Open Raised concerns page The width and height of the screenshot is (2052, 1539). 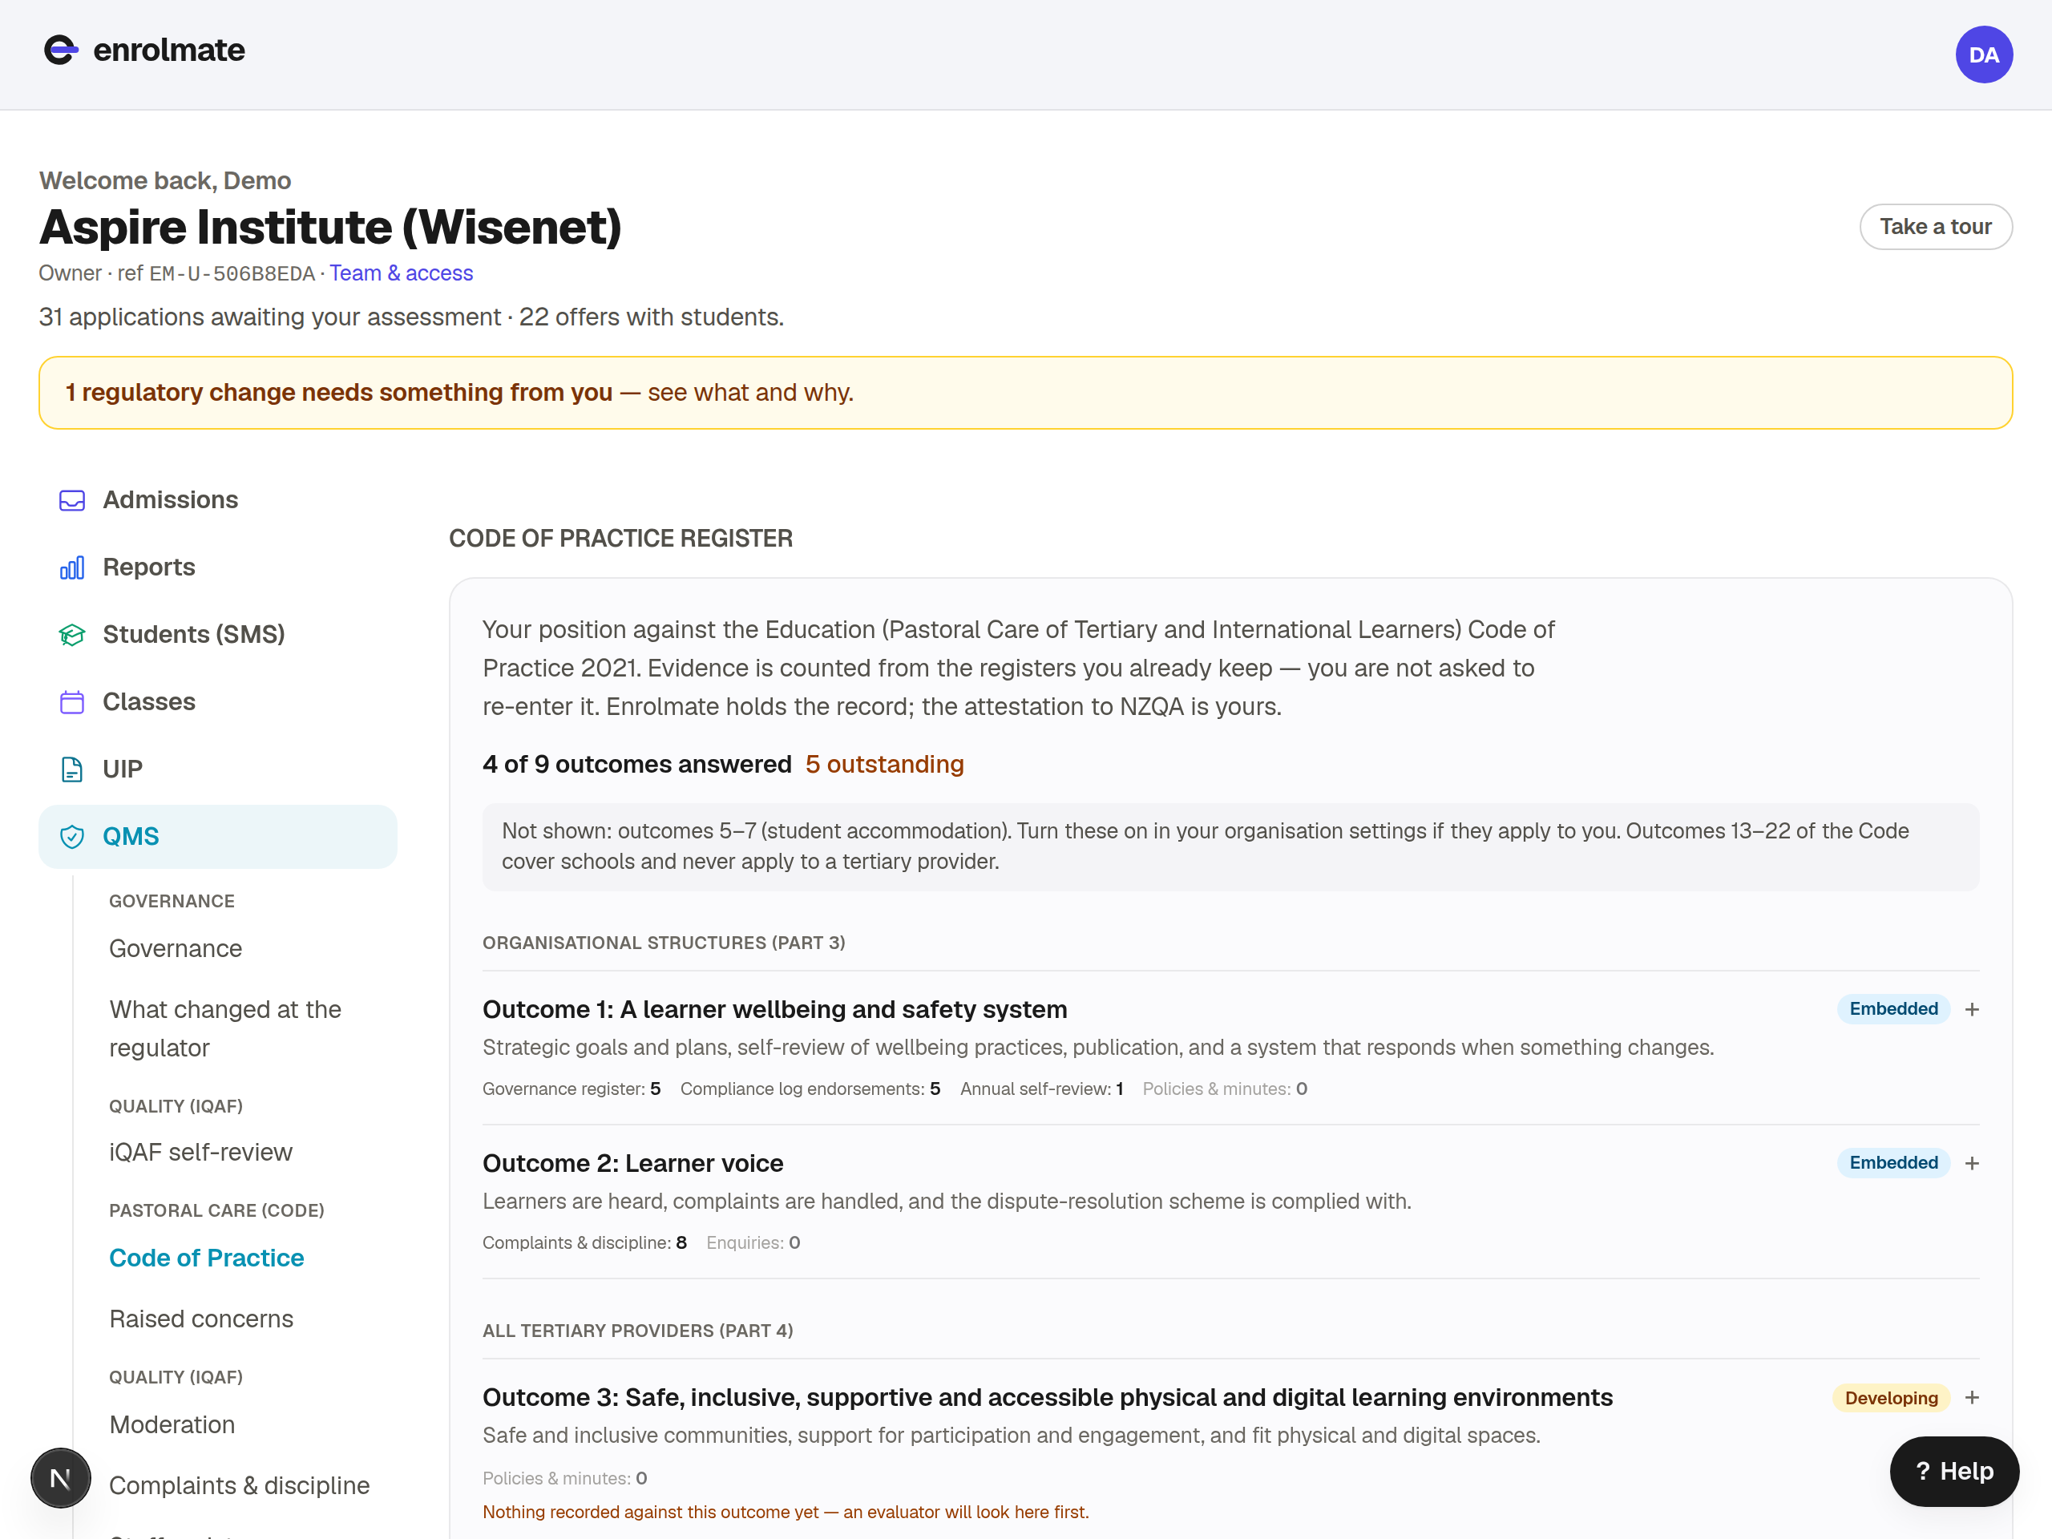pyautogui.click(x=201, y=1319)
